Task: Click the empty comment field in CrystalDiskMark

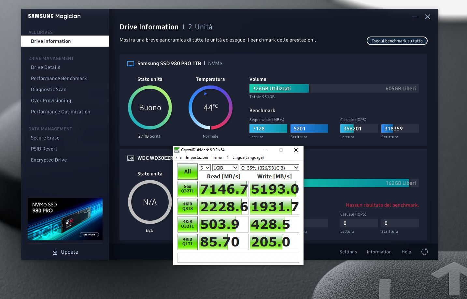Action: pyautogui.click(x=238, y=257)
